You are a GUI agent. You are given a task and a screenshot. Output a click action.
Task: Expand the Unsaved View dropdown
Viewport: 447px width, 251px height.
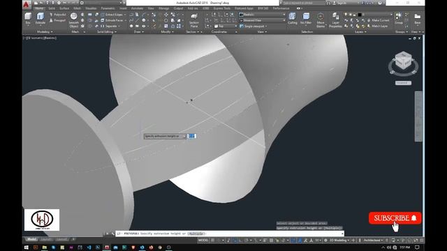tap(262, 20)
